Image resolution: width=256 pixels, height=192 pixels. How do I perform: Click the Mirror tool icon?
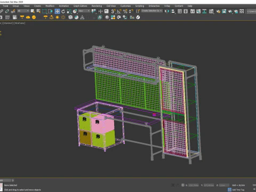(x=166, y=11)
